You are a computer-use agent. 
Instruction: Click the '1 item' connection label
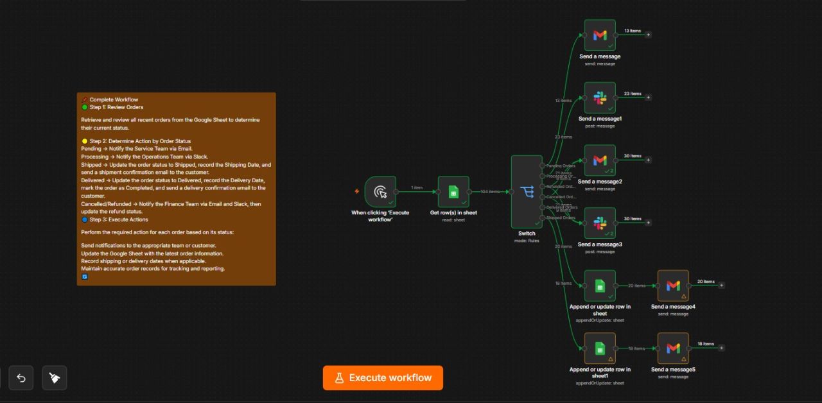(x=417, y=187)
